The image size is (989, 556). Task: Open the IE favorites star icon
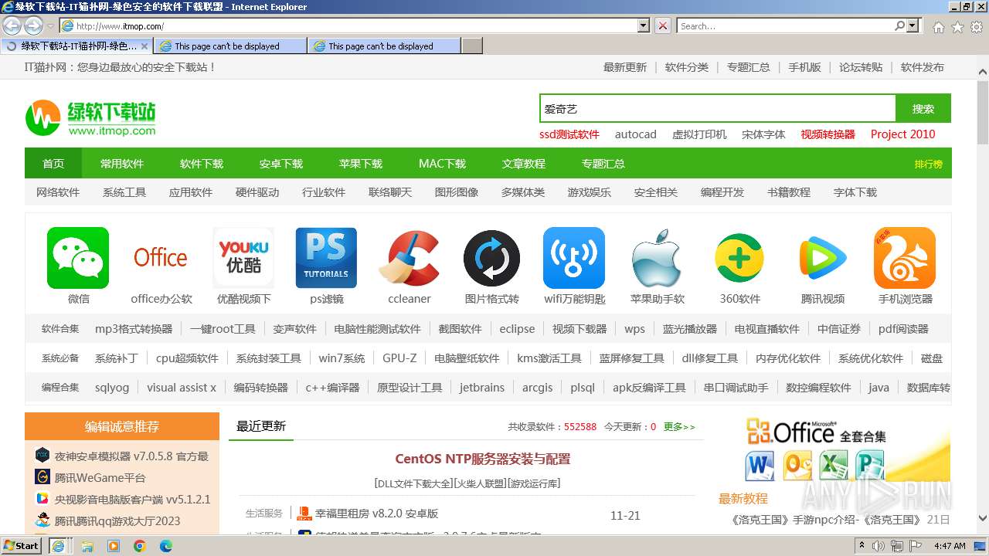click(957, 27)
